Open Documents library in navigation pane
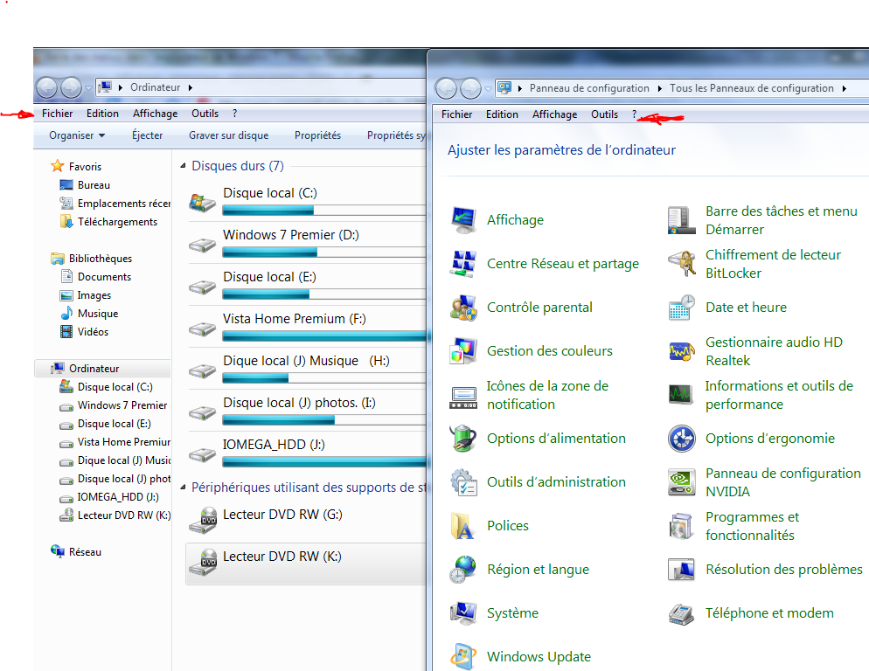Screen dimensions: 869x671 pos(104,276)
